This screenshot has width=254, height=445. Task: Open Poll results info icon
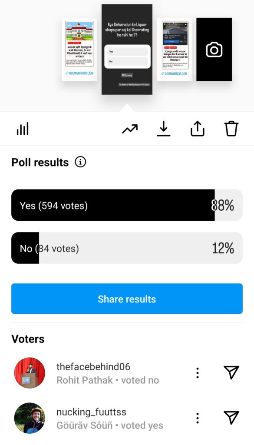pyautogui.click(x=80, y=163)
